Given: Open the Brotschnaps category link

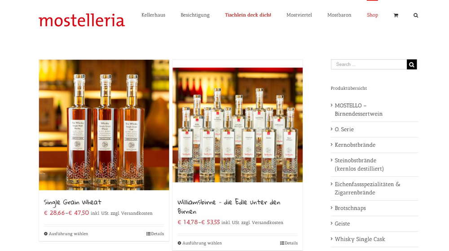Looking at the screenshot, I should tap(350, 208).
